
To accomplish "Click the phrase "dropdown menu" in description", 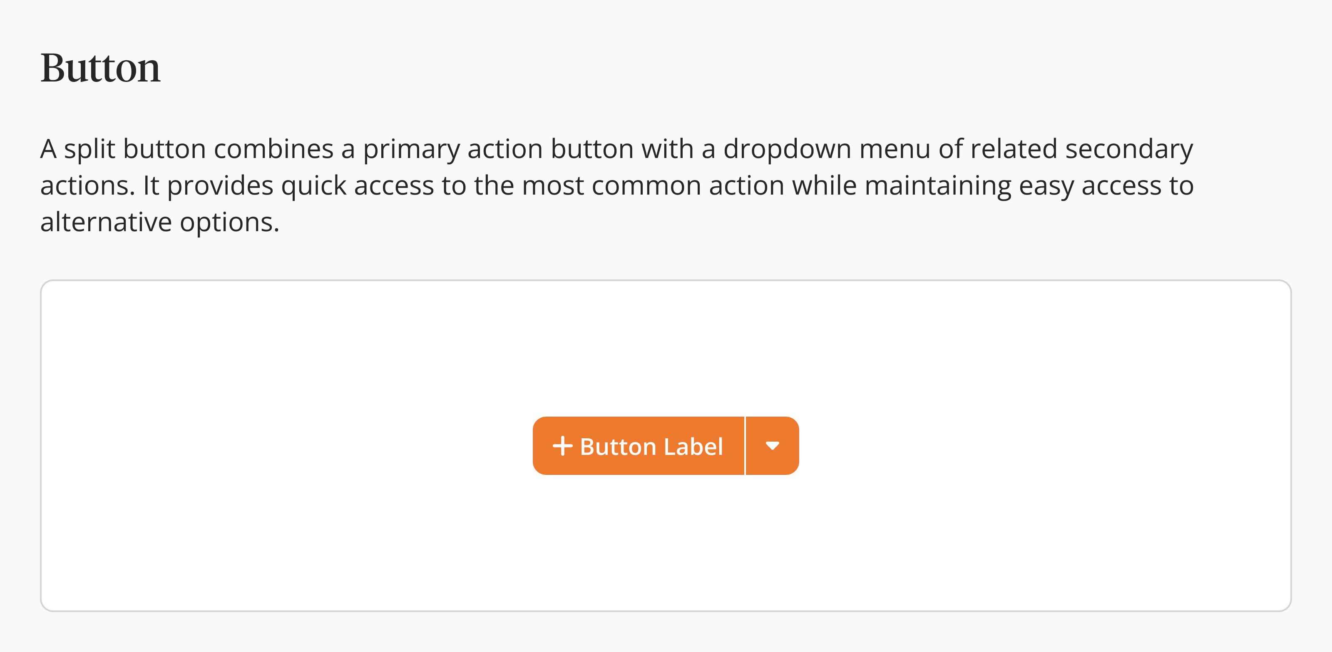I will (827, 149).
